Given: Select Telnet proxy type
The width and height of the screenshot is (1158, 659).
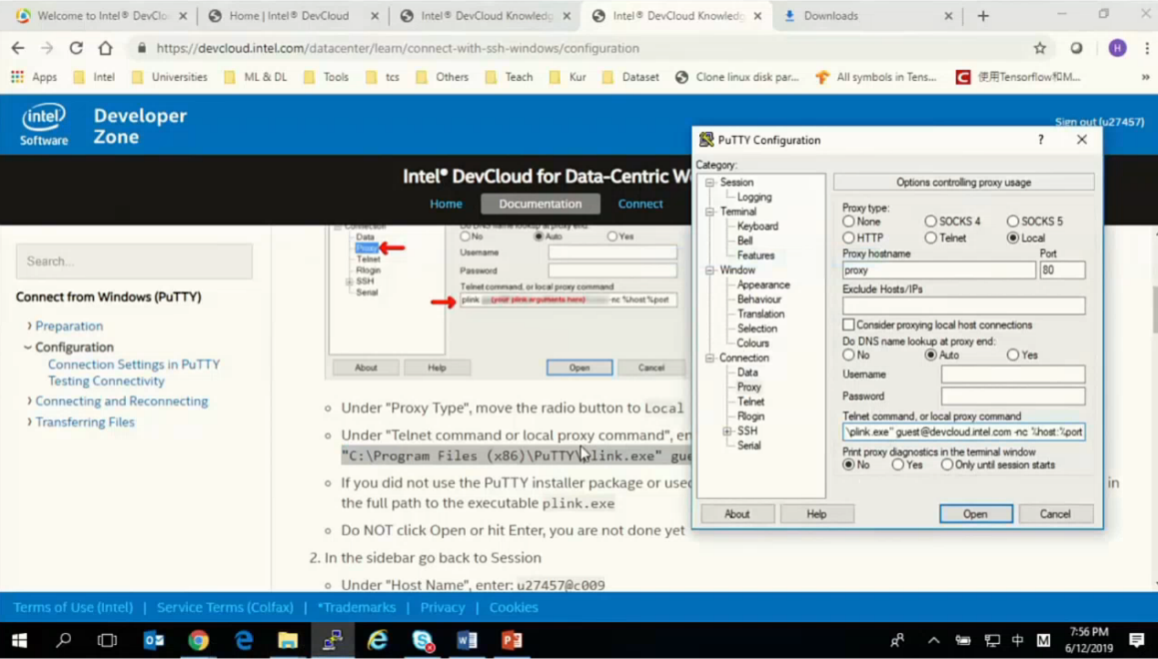Looking at the screenshot, I should (x=930, y=238).
